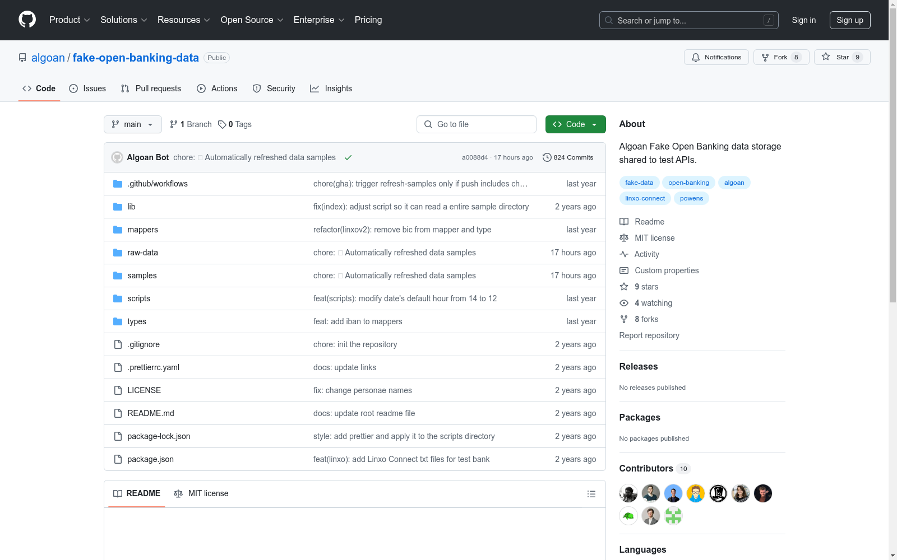The width and height of the screenshot is (897, 560).
Task: Expand the Solutions menu
Action: coord(123,20)
